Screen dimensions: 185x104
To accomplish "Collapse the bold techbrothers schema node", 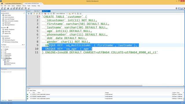I will pyautogui.click(x=1, y=58).
